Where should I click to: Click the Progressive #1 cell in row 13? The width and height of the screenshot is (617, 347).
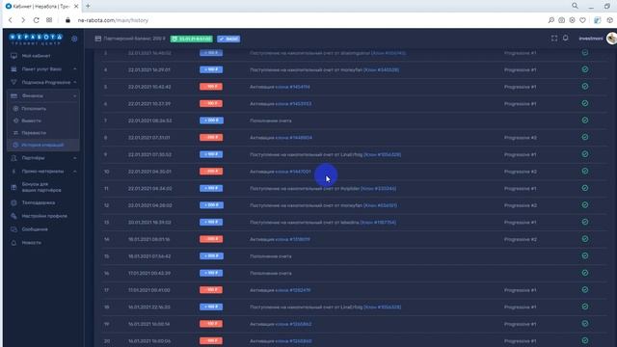(521, 223)
